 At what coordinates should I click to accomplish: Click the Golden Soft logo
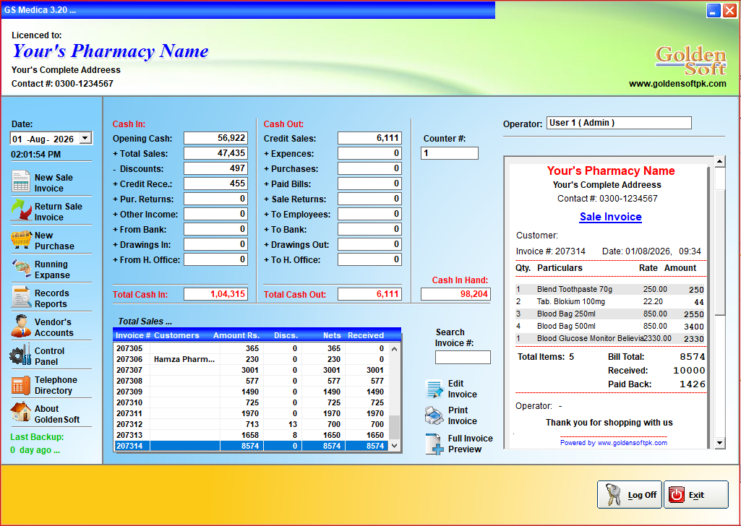pos(690,61)
